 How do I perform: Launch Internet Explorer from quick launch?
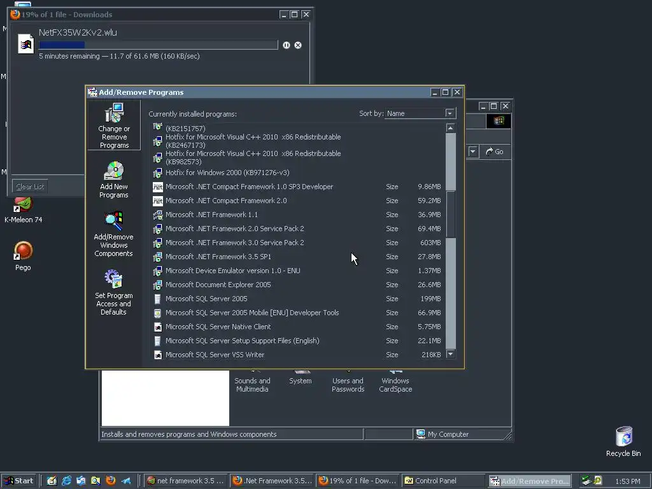[x=66, y=481]
